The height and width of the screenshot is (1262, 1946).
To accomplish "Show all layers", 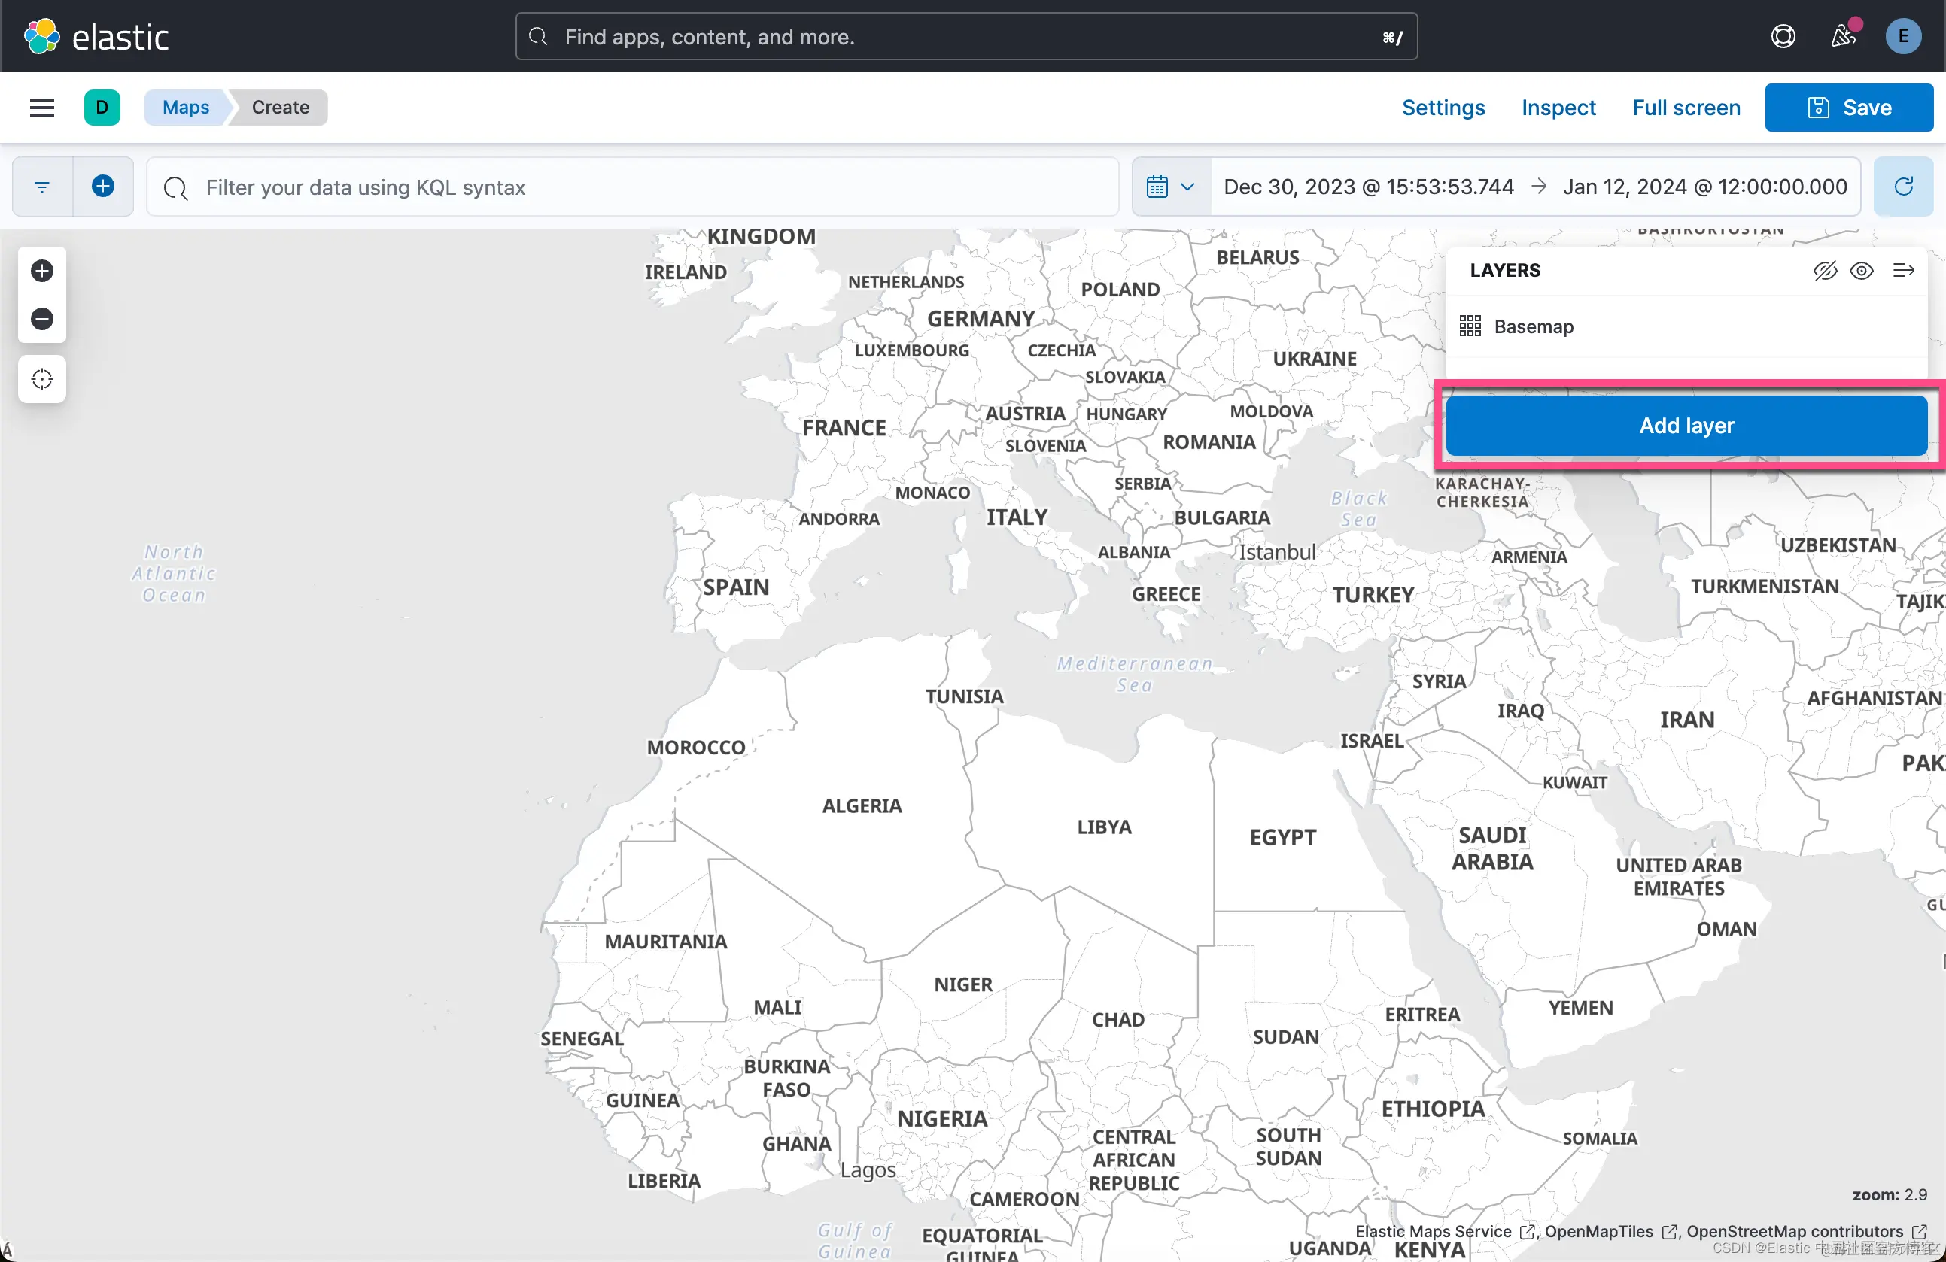I will coord(1862,271).
